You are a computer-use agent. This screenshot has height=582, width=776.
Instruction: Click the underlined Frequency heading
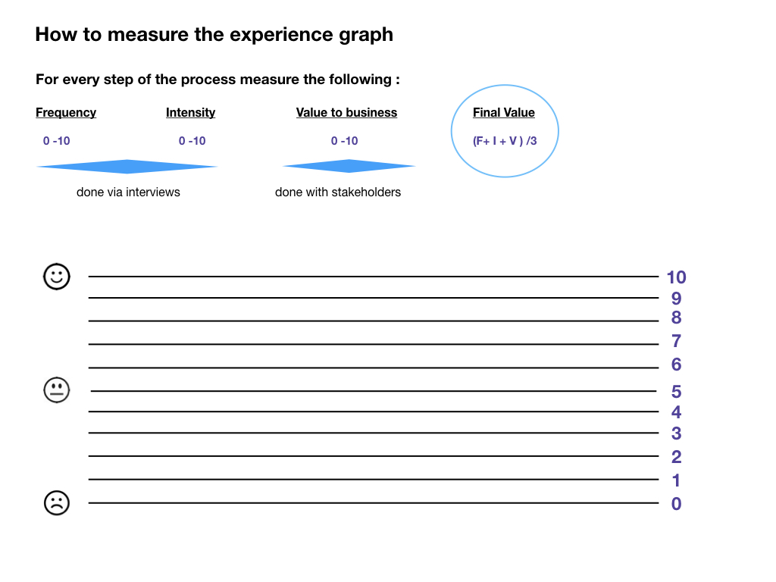point(66,113)
